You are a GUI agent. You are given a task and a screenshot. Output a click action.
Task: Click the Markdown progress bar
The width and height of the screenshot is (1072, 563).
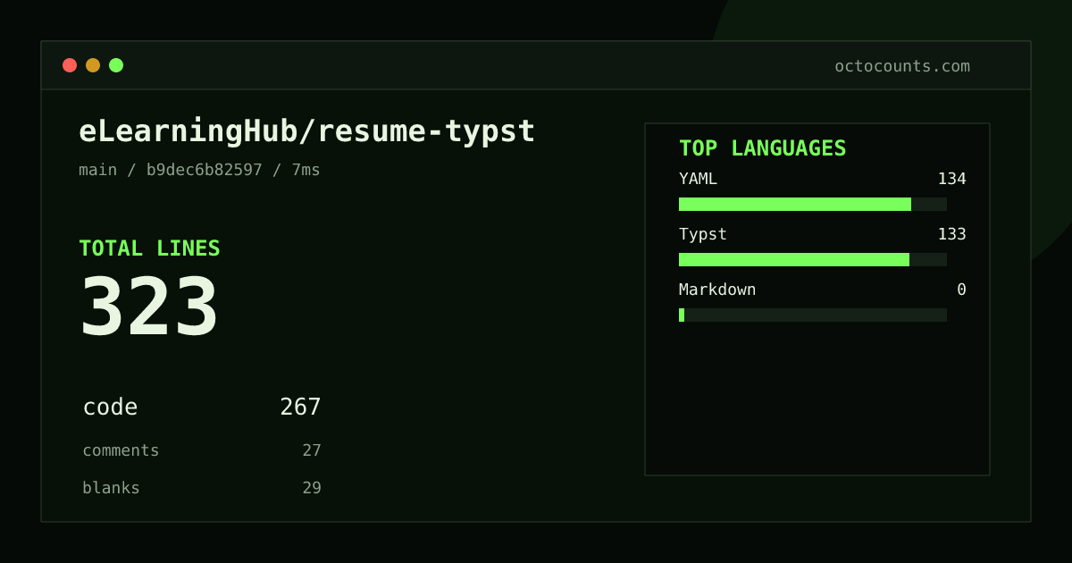tap(813, 315)
